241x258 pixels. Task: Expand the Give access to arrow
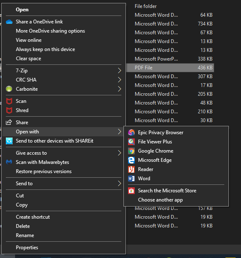120,153
